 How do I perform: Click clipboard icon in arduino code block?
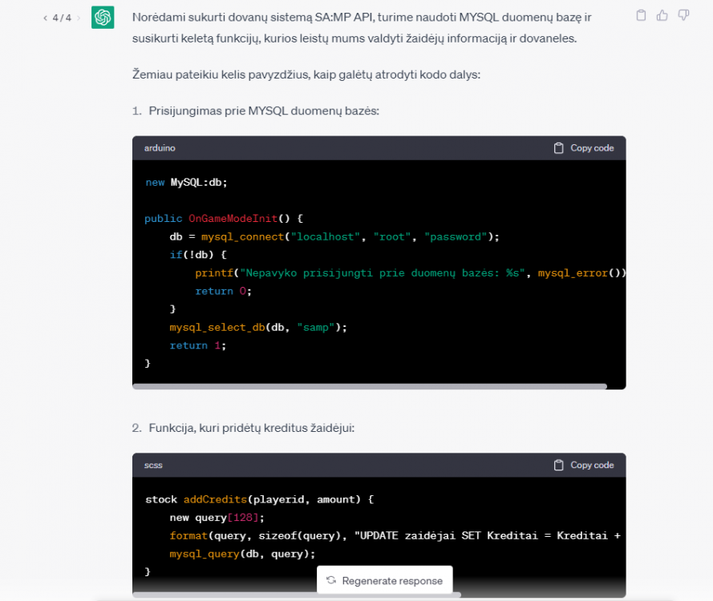click(559, 148)
